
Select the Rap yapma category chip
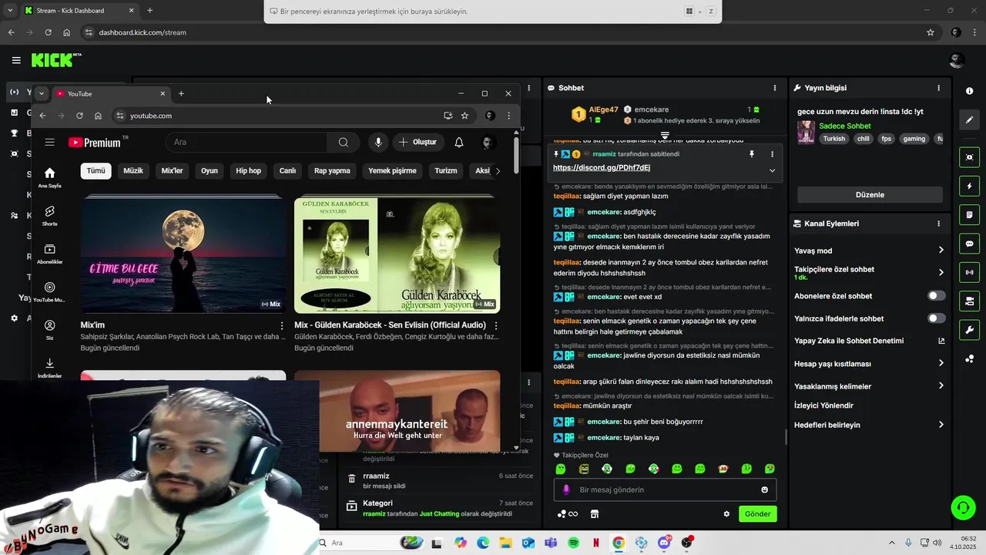pos(332,171)
